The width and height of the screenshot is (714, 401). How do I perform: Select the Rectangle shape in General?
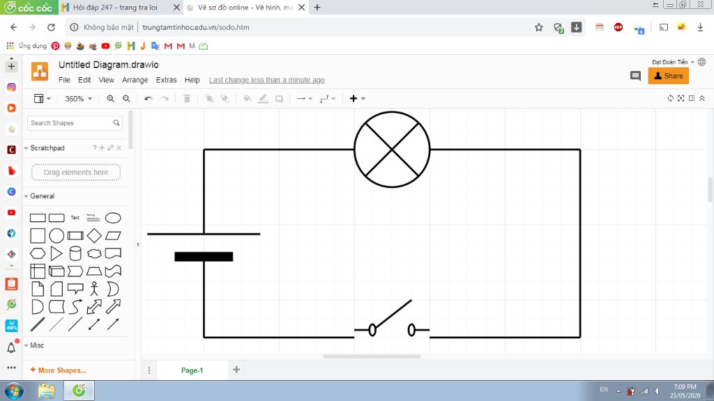click(38, 218)
